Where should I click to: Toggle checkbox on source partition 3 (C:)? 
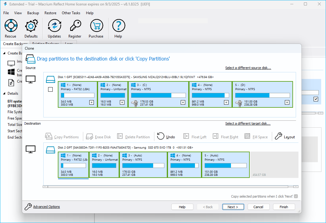[183, 103]
